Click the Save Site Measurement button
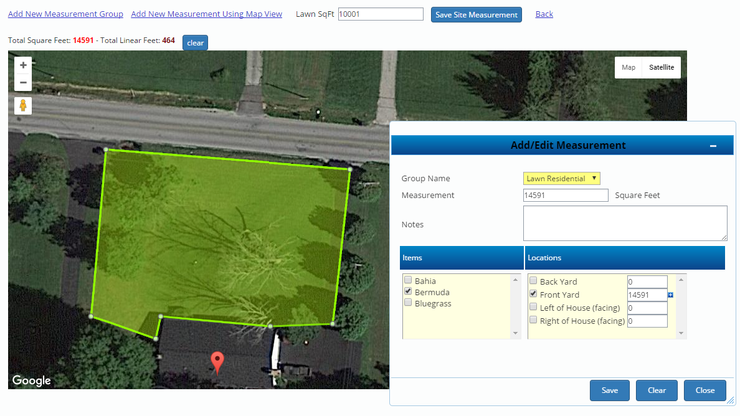This screenshot has width=740, height=416. point(476,14)
